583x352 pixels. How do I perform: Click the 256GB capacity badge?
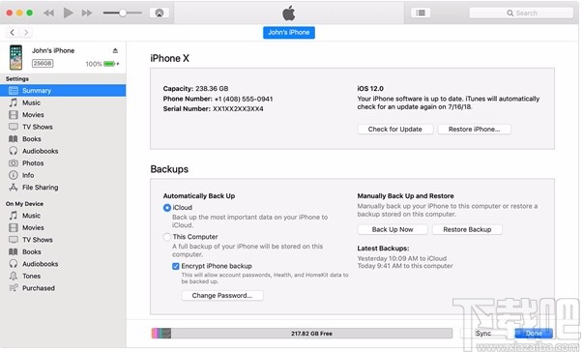click(43, 64)
